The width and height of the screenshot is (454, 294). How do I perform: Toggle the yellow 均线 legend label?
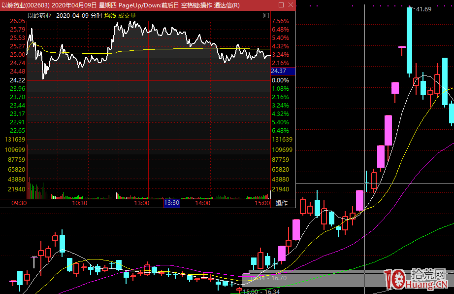(110, 15)
